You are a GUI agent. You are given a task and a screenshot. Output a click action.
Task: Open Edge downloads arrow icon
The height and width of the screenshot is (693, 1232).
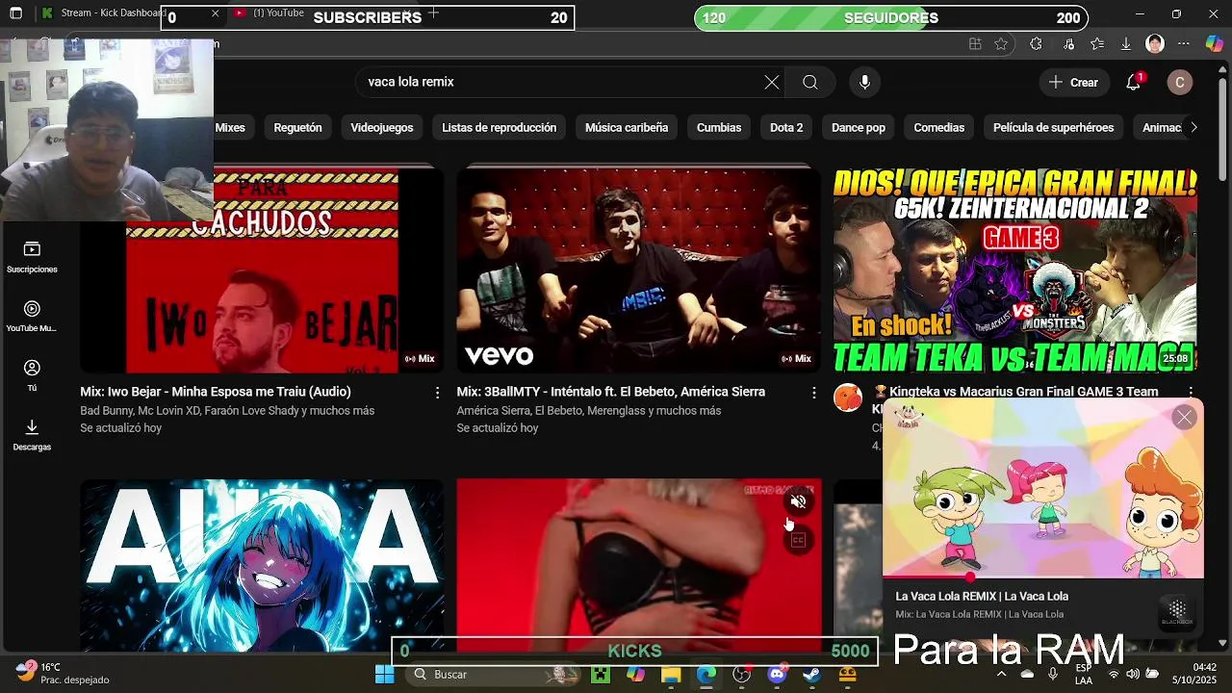pyautogui.click(x=1125, y=43)
